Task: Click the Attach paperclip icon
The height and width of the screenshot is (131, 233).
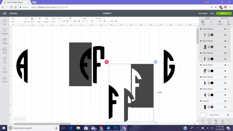Action: tap(216, 121)
